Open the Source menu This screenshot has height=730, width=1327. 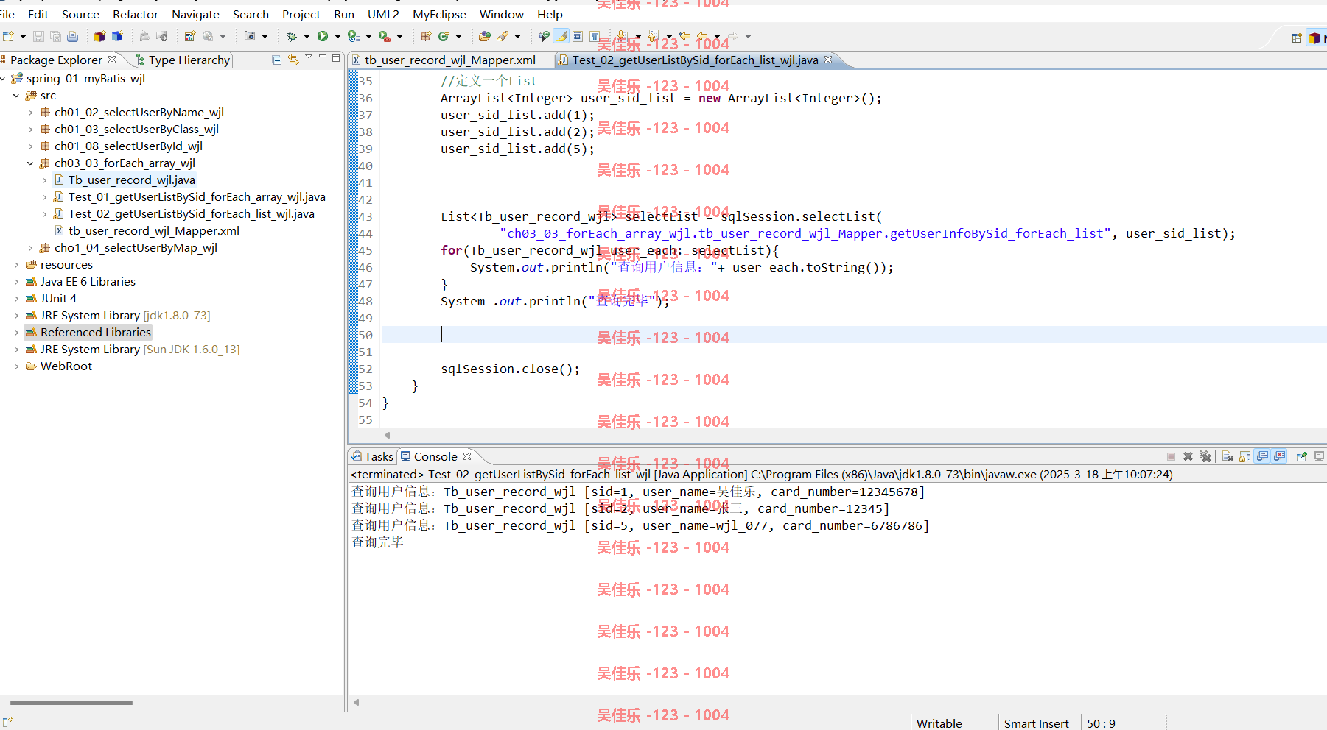80,14
